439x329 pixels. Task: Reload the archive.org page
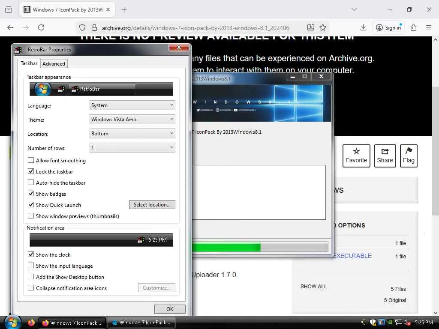(41, 27)
